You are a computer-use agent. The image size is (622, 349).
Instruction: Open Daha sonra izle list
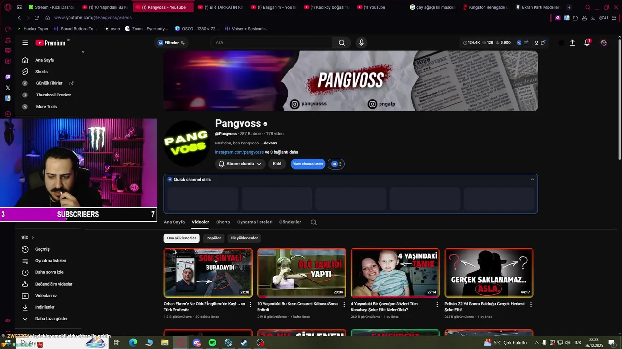[x=49, y=272]
